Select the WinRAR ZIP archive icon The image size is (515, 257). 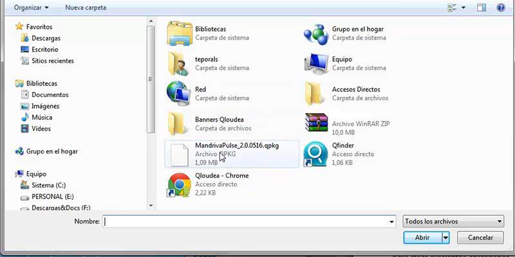pyautogui.click(x=316, y=122)
